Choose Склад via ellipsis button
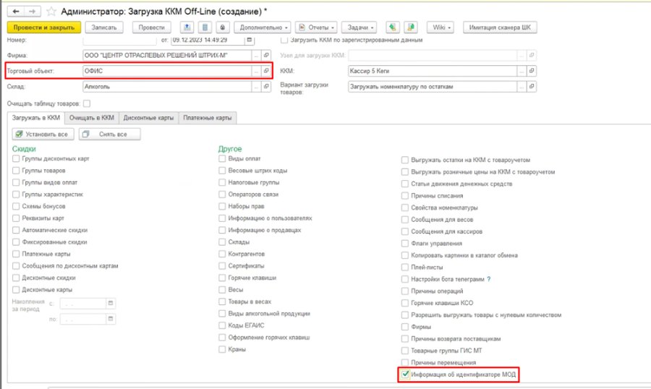The height and width of the screenshot is (389, 651). point(257,86)
